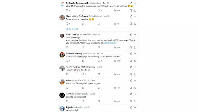The height and width of the screenshot is (112, 198).
Task: Open Materialistic Professor's profile picture
Action: 62,18
